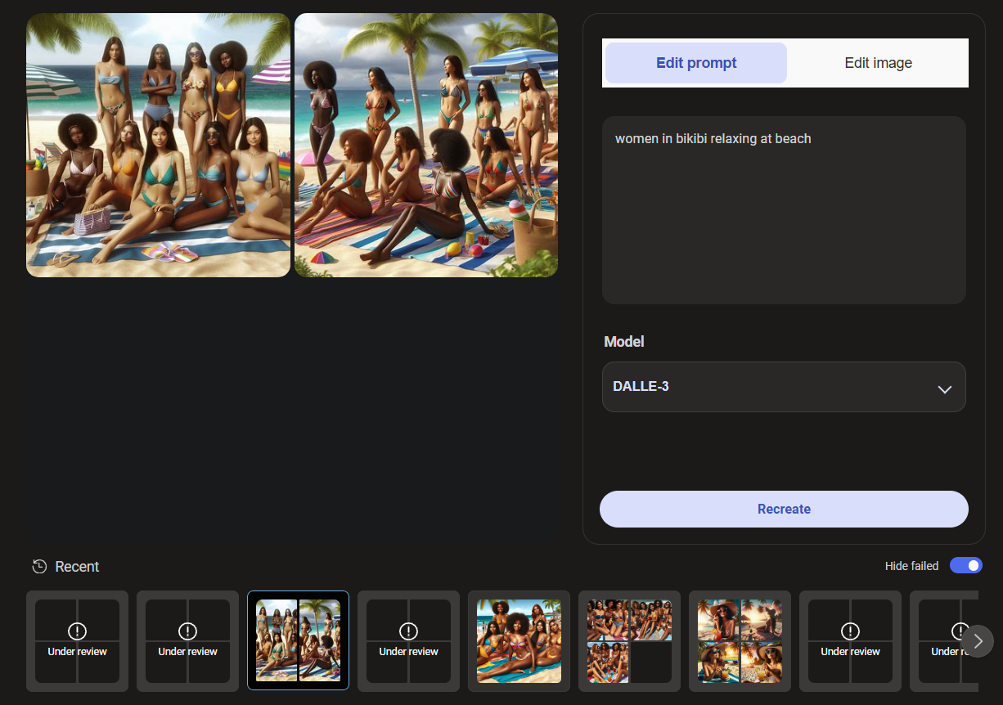Switch to the Edit image tab
The height and width of the screenshot is (705, 1003).
click(878, 63)
